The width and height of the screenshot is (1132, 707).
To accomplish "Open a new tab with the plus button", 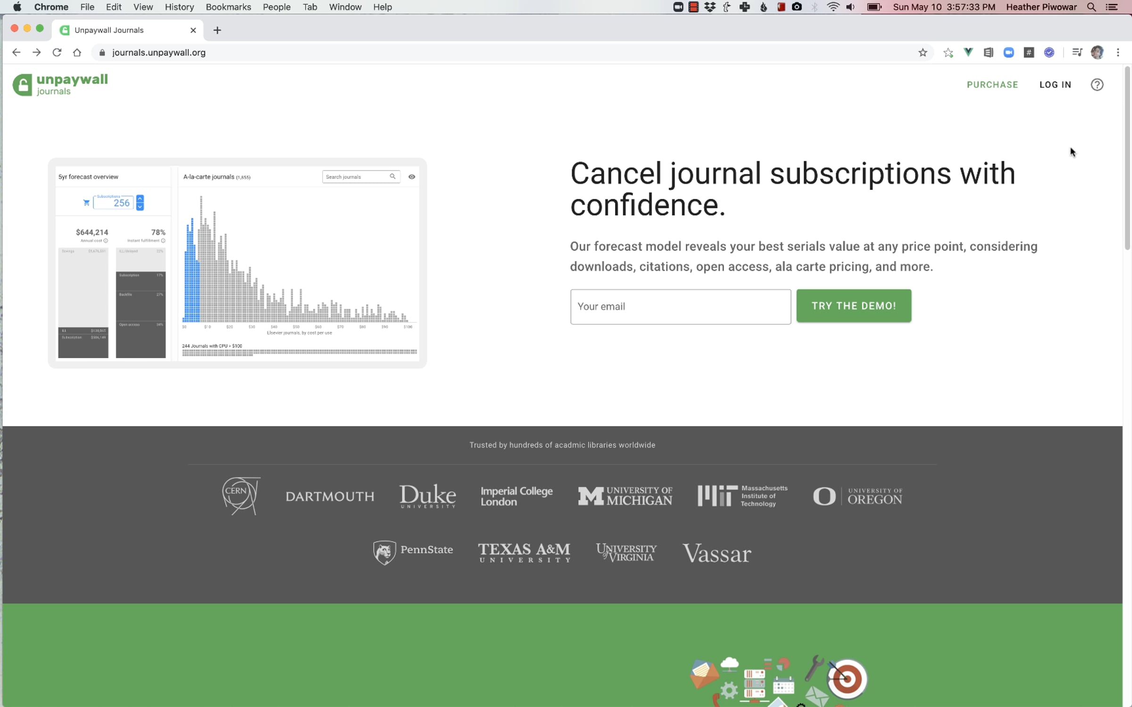I will point(217,31).
